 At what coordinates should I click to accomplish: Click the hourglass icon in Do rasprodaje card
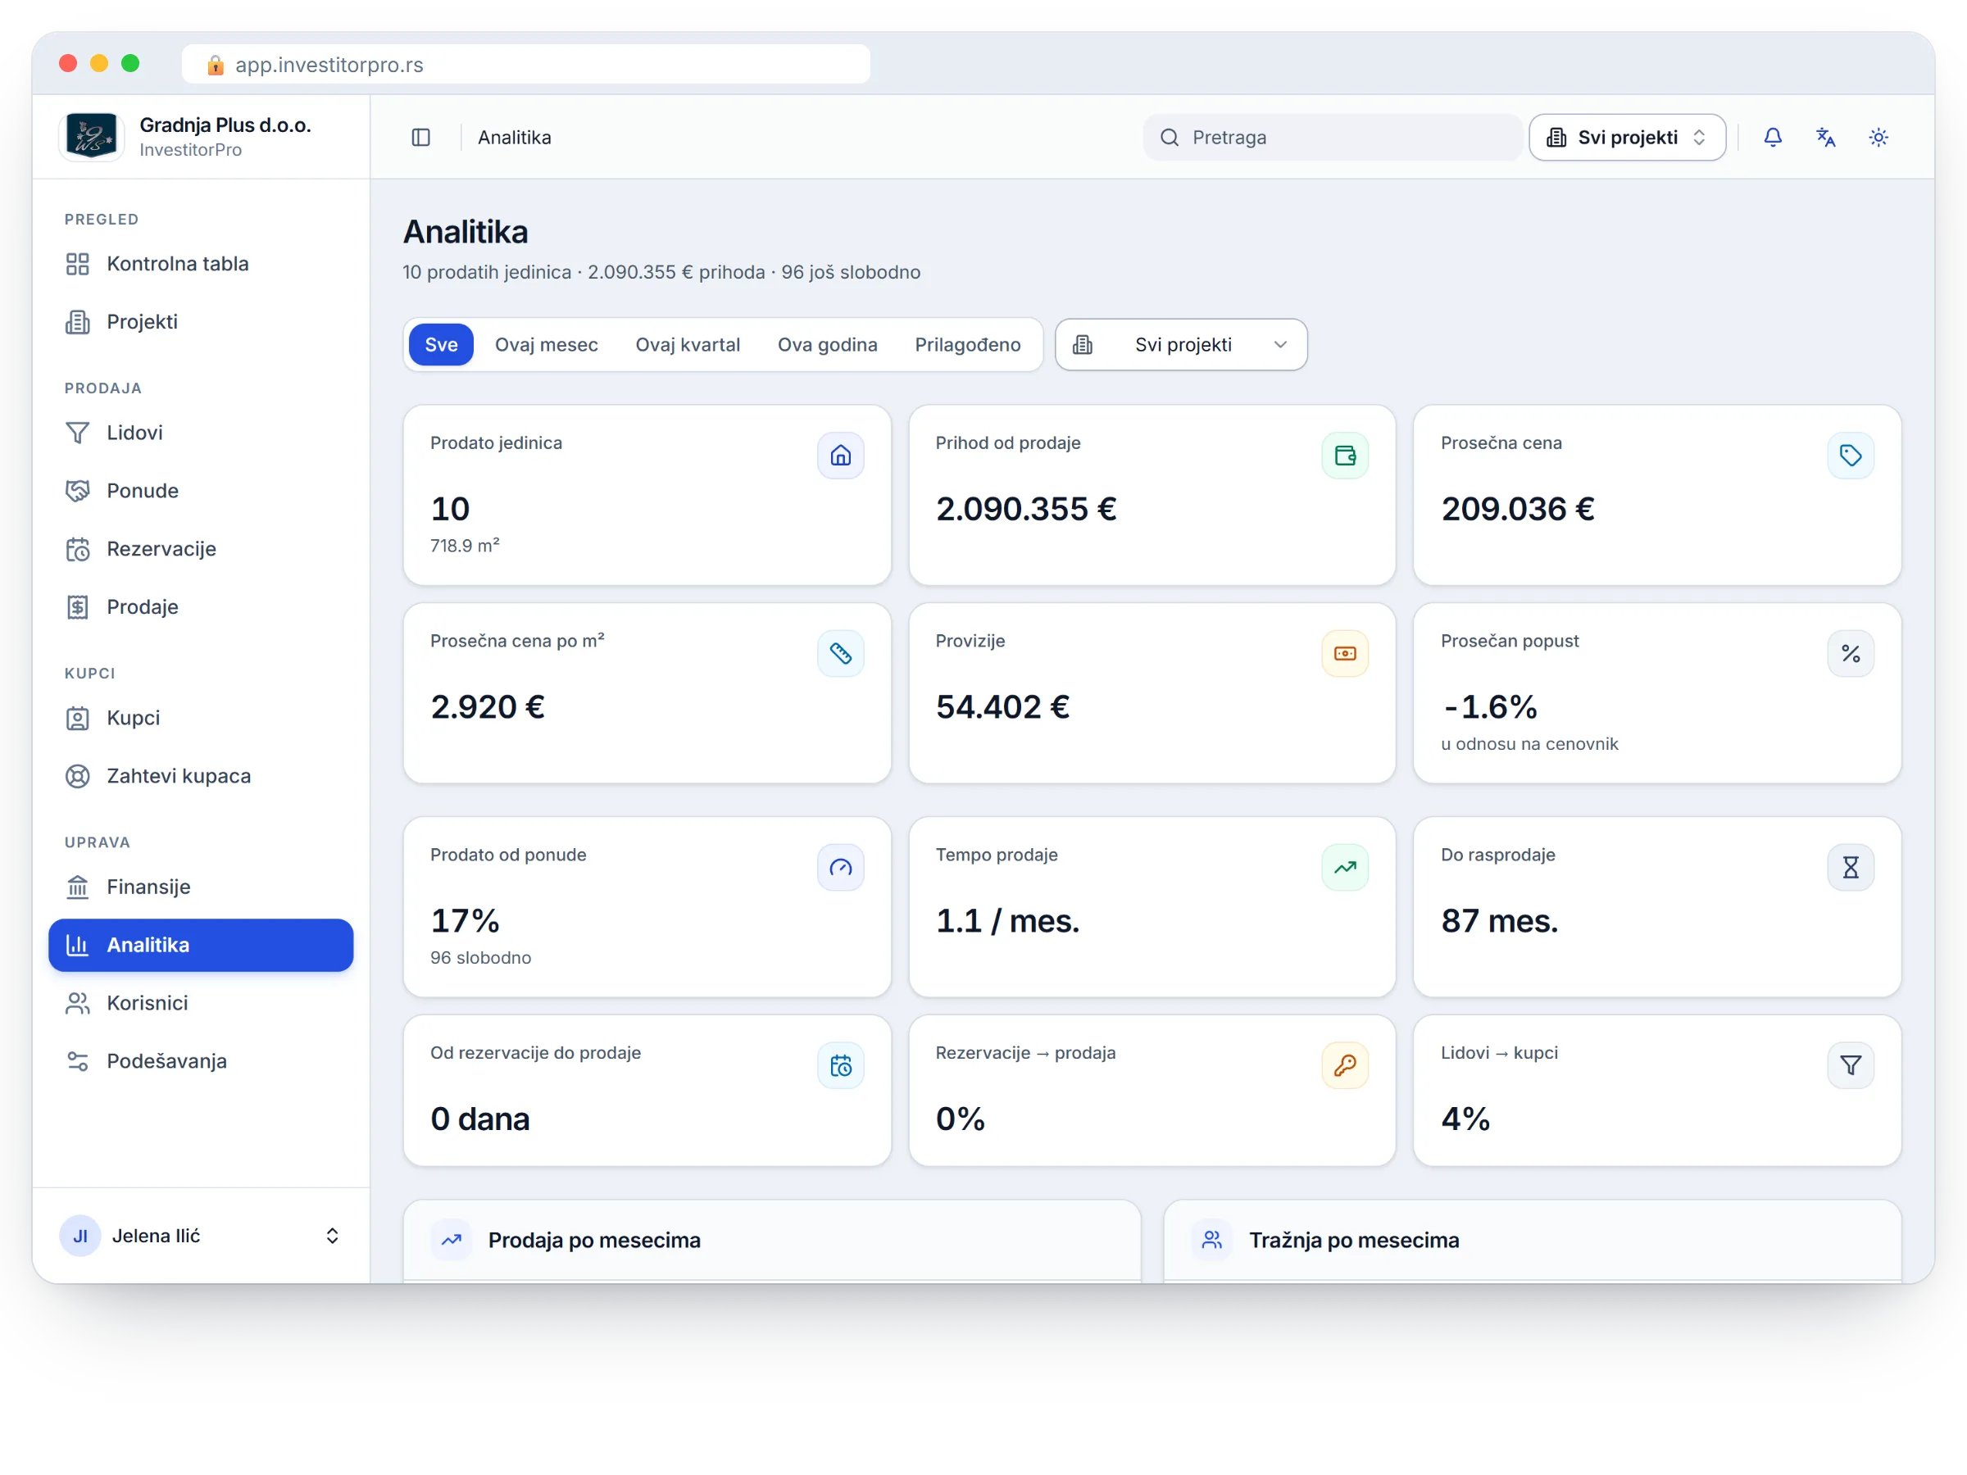pos(1851,867)
